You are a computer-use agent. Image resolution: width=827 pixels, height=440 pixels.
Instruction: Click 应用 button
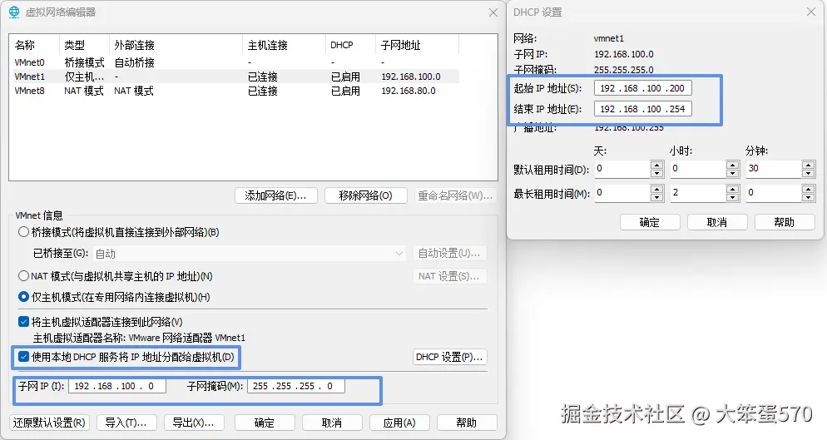pos(399,423)
